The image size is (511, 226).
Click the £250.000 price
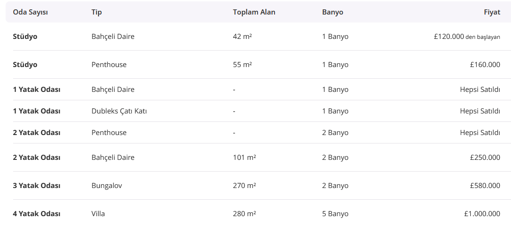coord(485,158)
